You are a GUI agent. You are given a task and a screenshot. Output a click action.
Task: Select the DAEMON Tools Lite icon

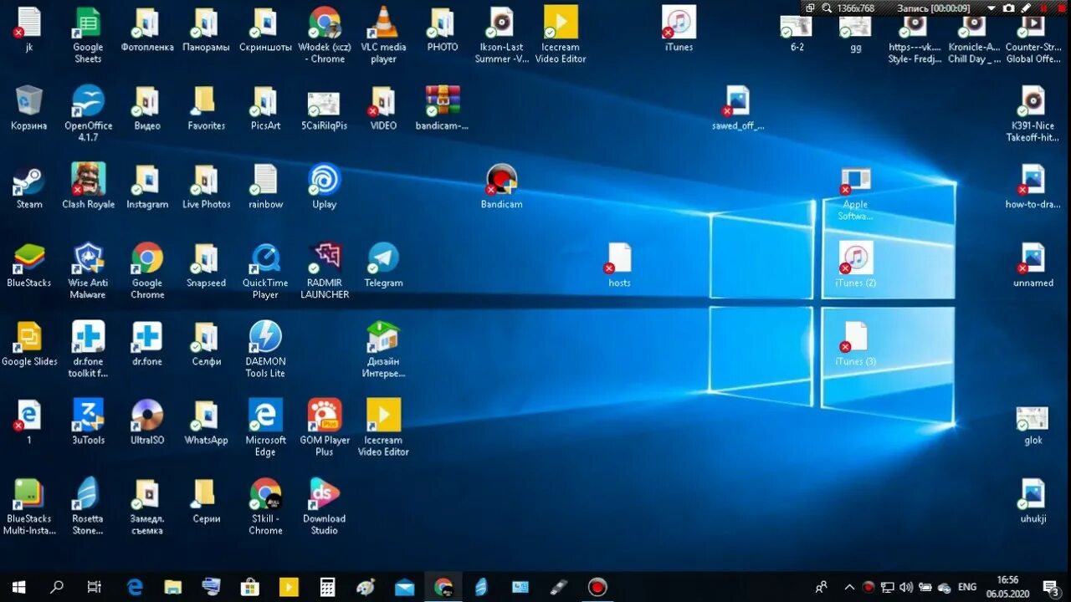[x=265, y=349]
